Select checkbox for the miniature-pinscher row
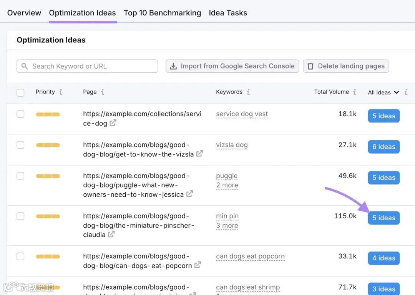The width and height of the screenshot is (415, 295). (20, 216)
